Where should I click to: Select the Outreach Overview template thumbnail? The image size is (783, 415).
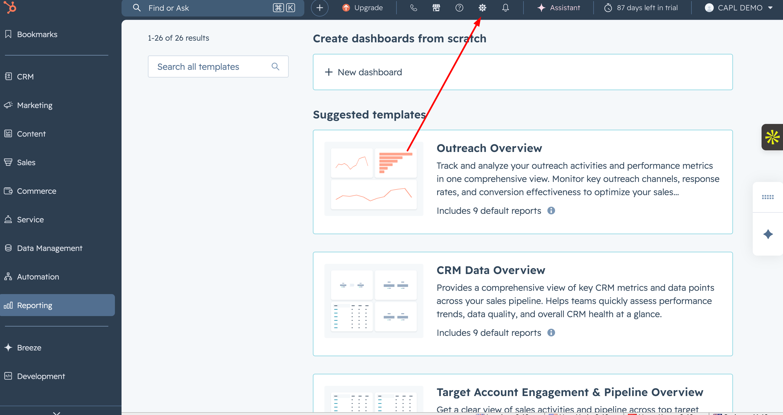(374, 179)
